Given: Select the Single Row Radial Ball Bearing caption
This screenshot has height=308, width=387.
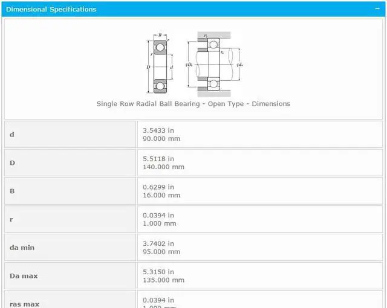Looking at the screenshot, I should (193, 104).
